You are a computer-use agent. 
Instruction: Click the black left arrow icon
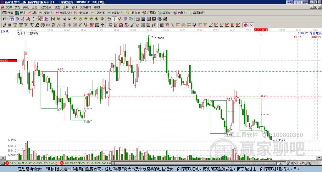click(x=64, y=19)
